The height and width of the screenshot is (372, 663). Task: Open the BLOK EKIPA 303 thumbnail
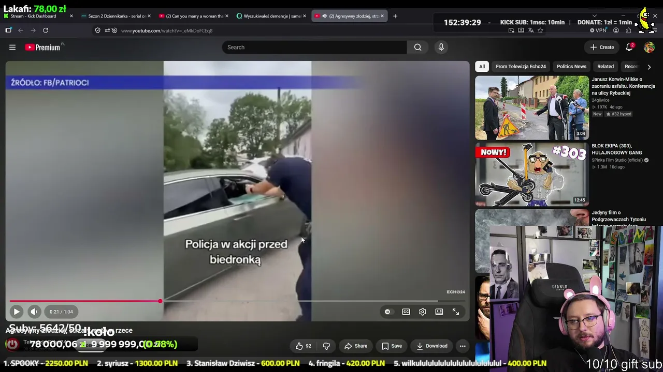click(x=532, y=175)
